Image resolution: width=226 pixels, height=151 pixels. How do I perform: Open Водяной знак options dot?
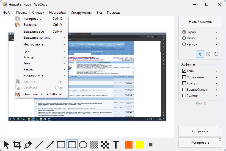tap(217, 90)
